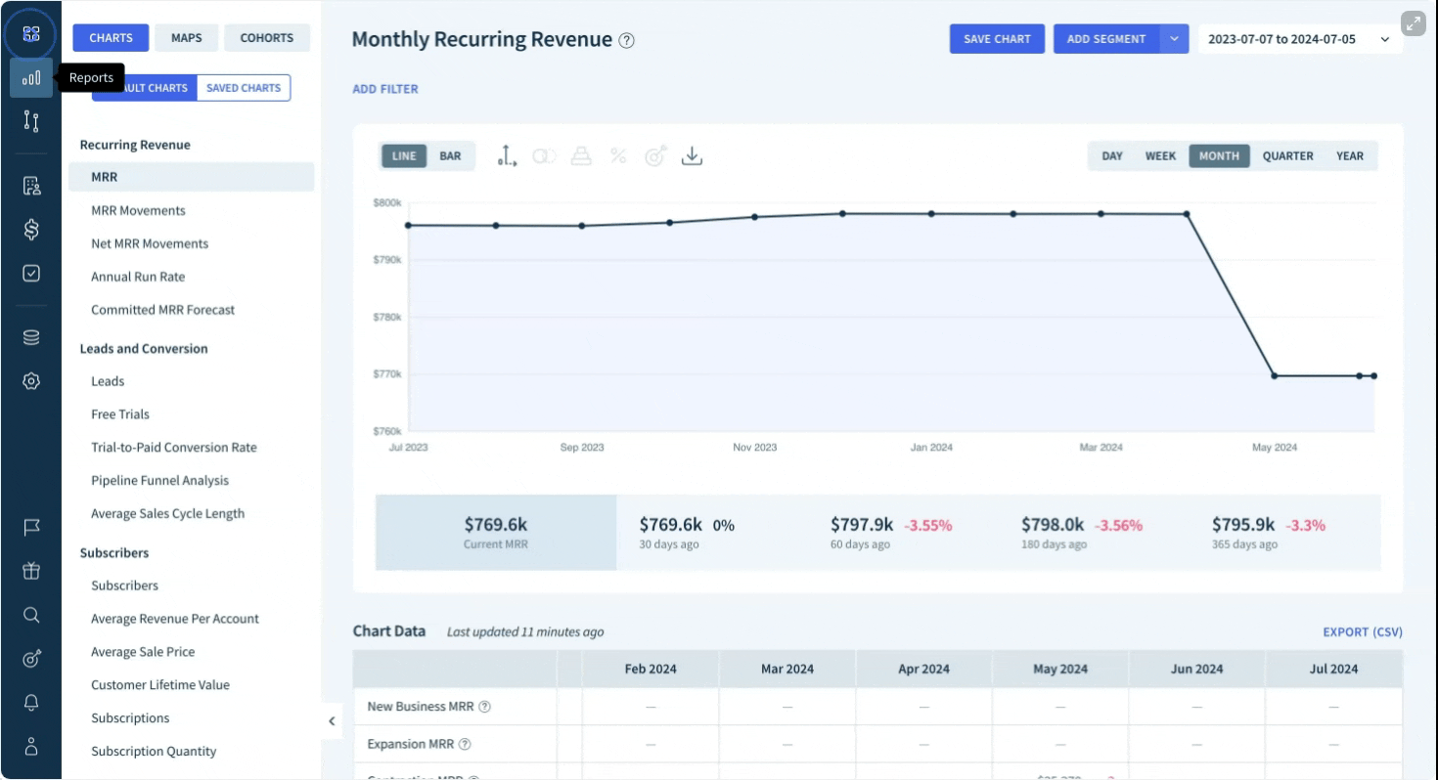Expand the Add Segment dropdown arrow
This screenshot has width=1438, height=780.
(1174, 39)
